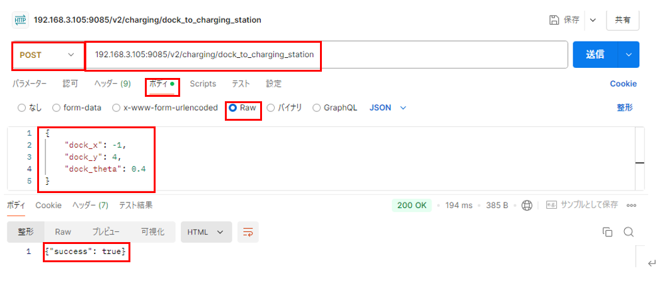Click the wrap lines icon in response toolbar
662x288 pixels.
[x=248, y=232]
